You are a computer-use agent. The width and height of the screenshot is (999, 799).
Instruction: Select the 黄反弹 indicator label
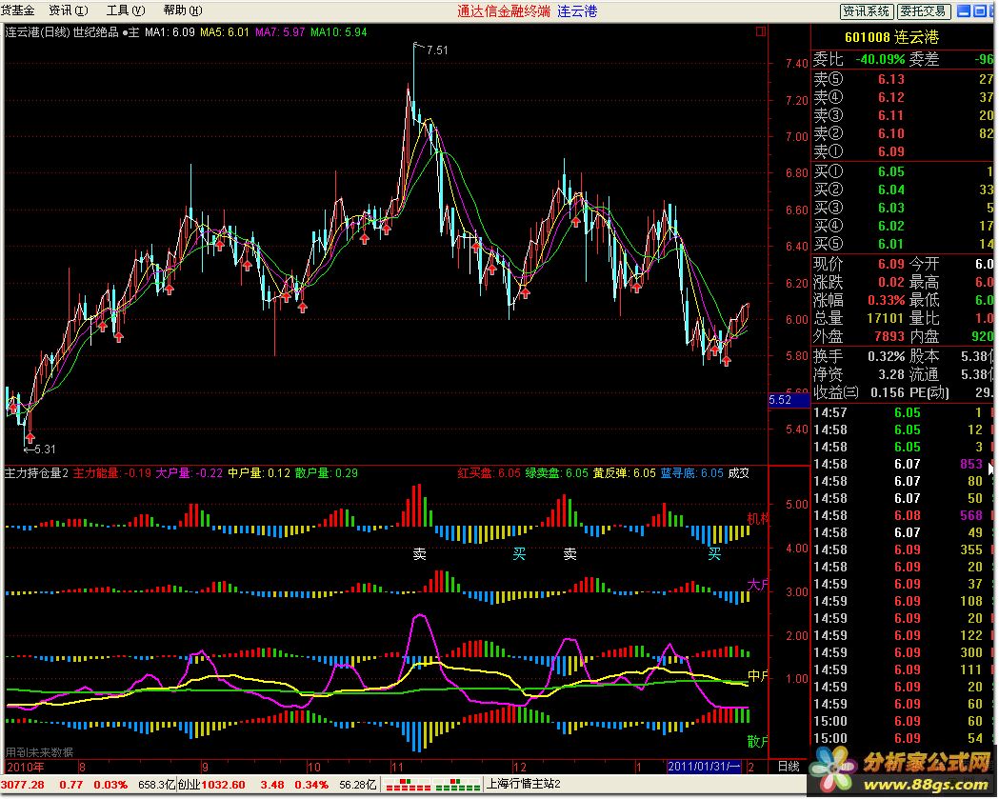(625, 473)
